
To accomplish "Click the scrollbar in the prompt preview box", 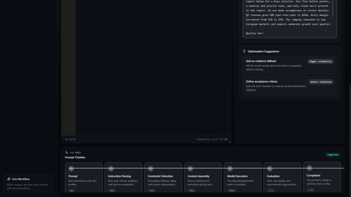I will tap(333, 8).
